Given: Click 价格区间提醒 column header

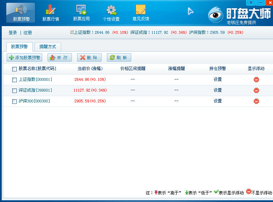Looking at the screenshot, I should [133, 69].
